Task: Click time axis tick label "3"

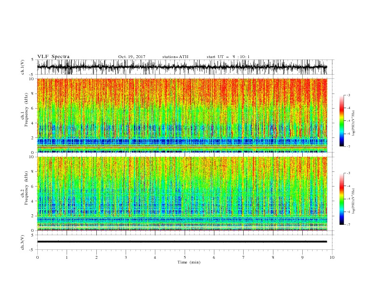Action: click(x=126, y=257)
